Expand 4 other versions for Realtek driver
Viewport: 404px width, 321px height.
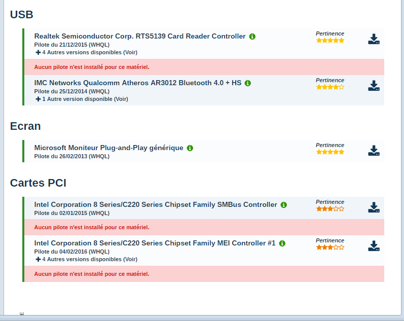tap(87, 52)
